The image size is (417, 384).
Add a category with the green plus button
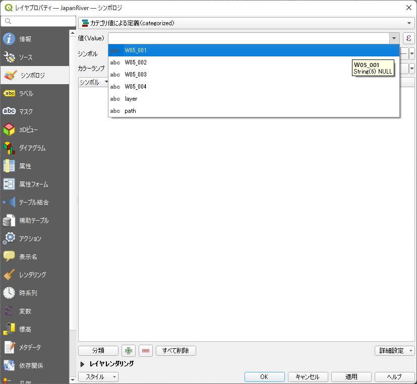pyautogui.click(x=129, y=351)
